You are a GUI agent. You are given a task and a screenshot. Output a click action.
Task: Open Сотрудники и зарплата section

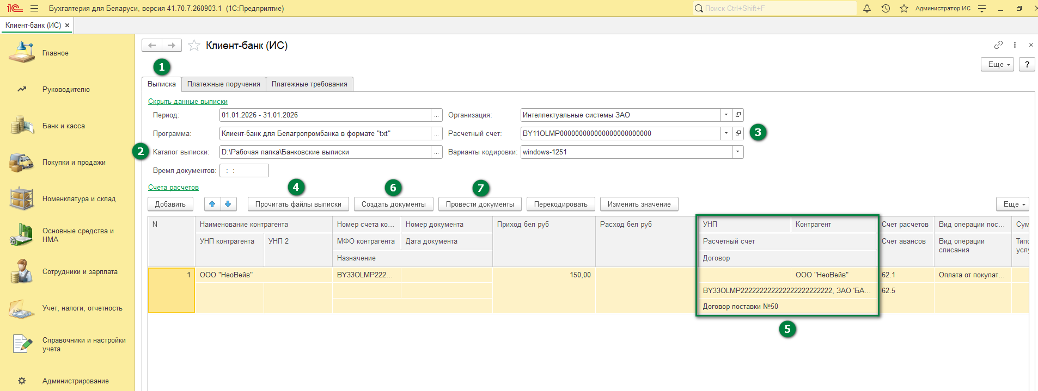(x=80, y=271)
